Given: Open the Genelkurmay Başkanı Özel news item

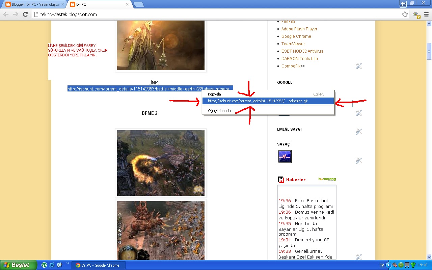Looking at the screenshot, I should (305, 254).
